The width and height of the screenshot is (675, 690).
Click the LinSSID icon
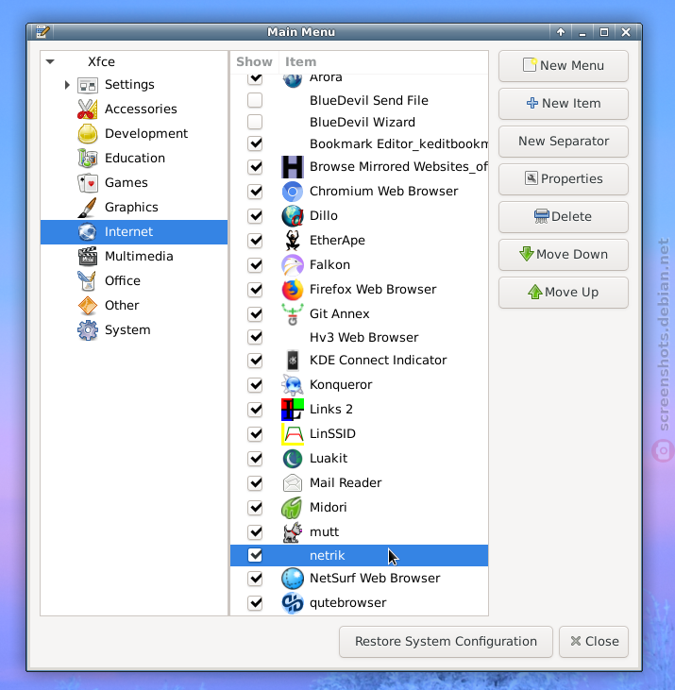point(293,434)
